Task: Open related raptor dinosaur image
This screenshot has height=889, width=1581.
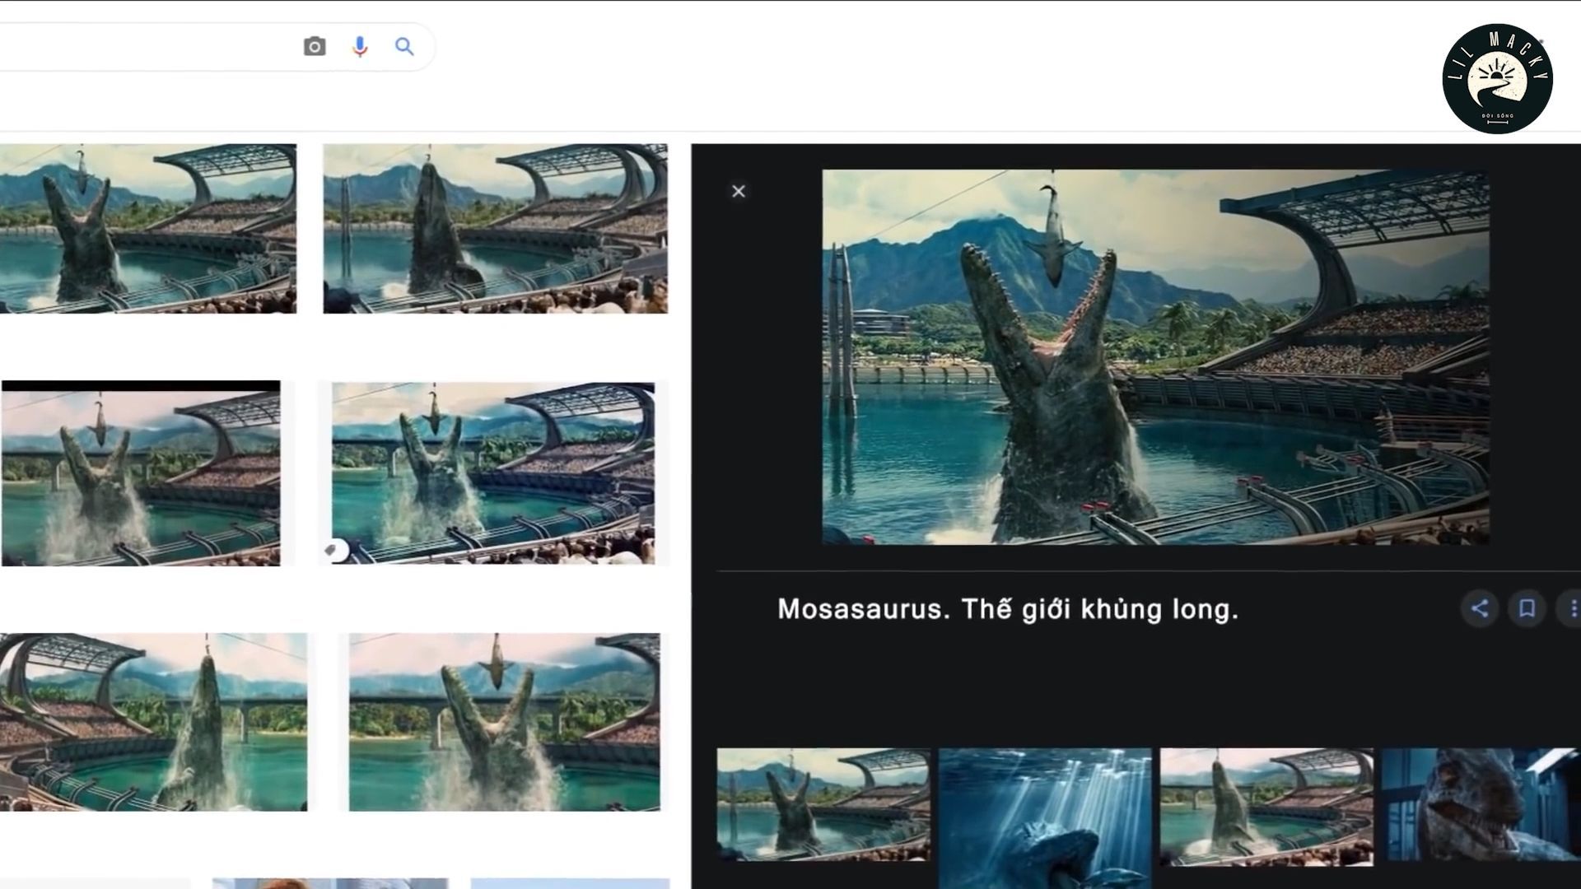Action: (1481, 804)
